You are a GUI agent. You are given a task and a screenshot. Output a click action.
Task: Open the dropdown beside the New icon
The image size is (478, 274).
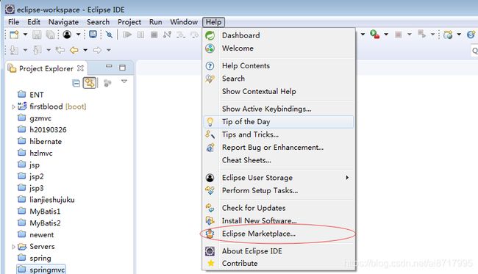25,35
